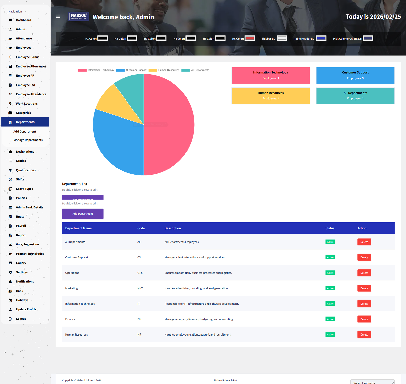Click the Logout icon in sidebar

(x=10, y=319)
